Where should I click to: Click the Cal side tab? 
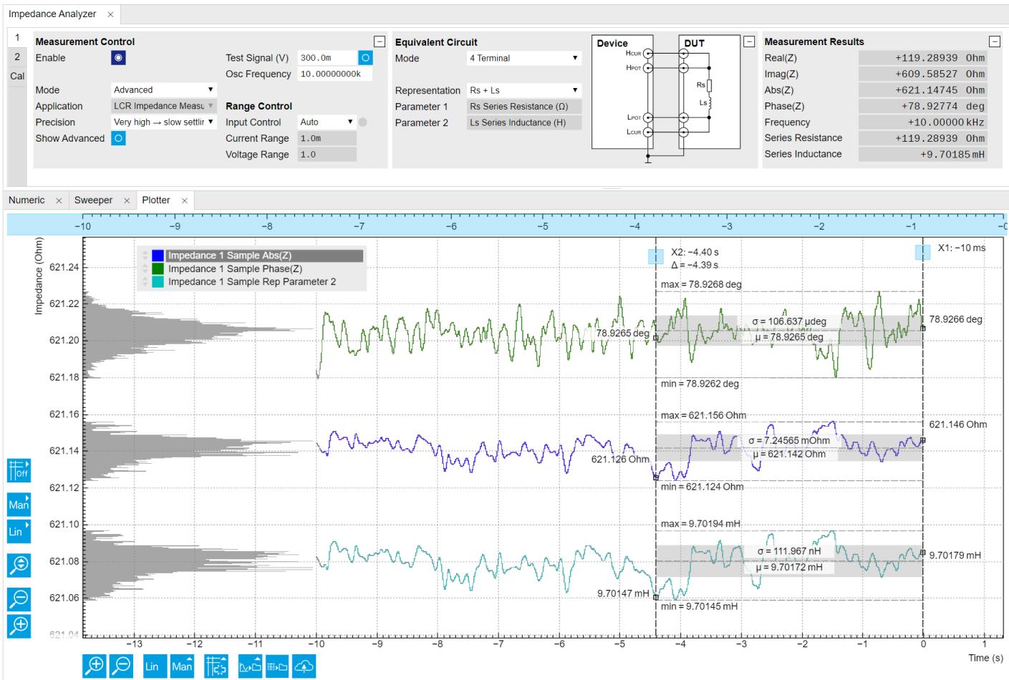pos(17,76)
